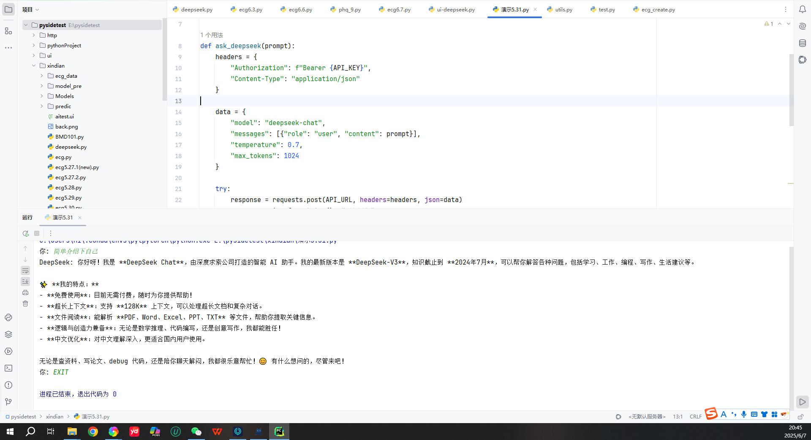Image resolution: width=811 pixels, height=440 pixels.
Task: Click the 13:1 caret position indicator
Action: 678,417
